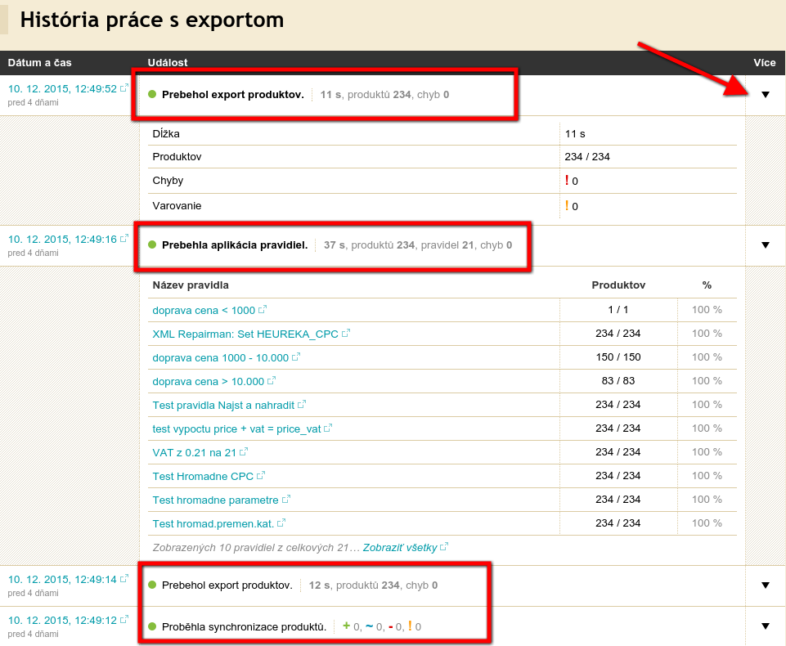The height and width of the screenshot is (646, 786).
Task: Expand the product synchronization event row
Action: coord(766,626)
